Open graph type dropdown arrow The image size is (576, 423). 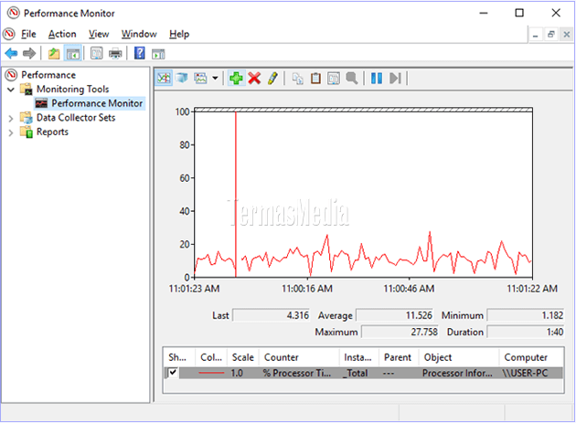(215, 78)
